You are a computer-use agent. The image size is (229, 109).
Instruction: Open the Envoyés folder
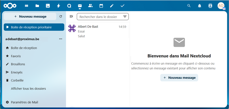34,72
